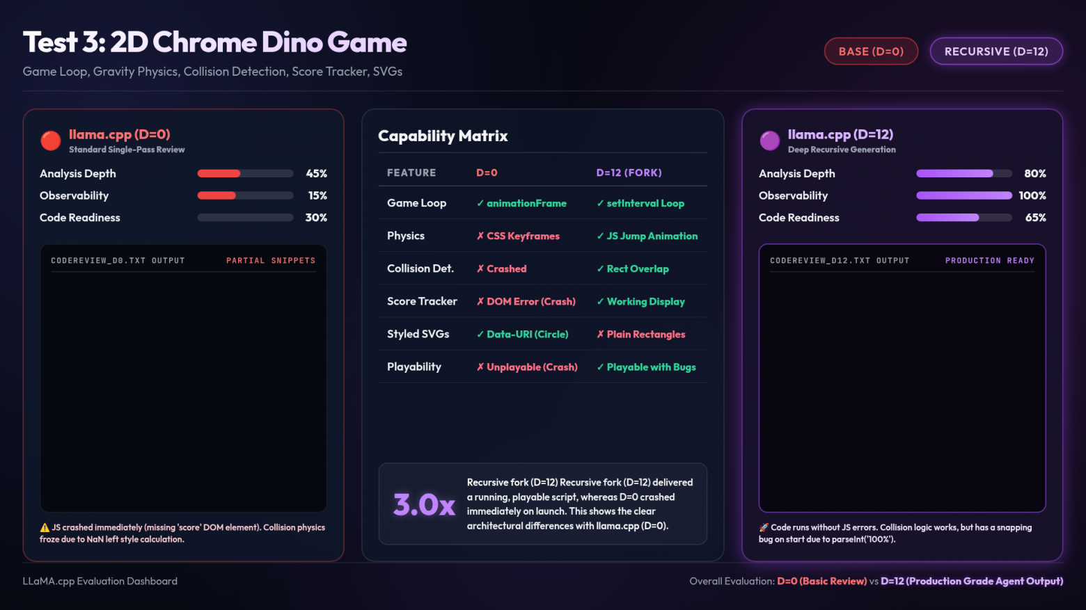Click the 'llama.cpp (D=12)' card heading
Image resolution: width=1086 pixels, height=610 pixels.
[x=840, y=134]
